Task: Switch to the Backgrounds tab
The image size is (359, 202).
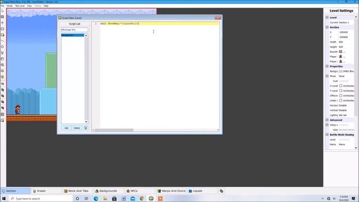Action: [108, 191]
